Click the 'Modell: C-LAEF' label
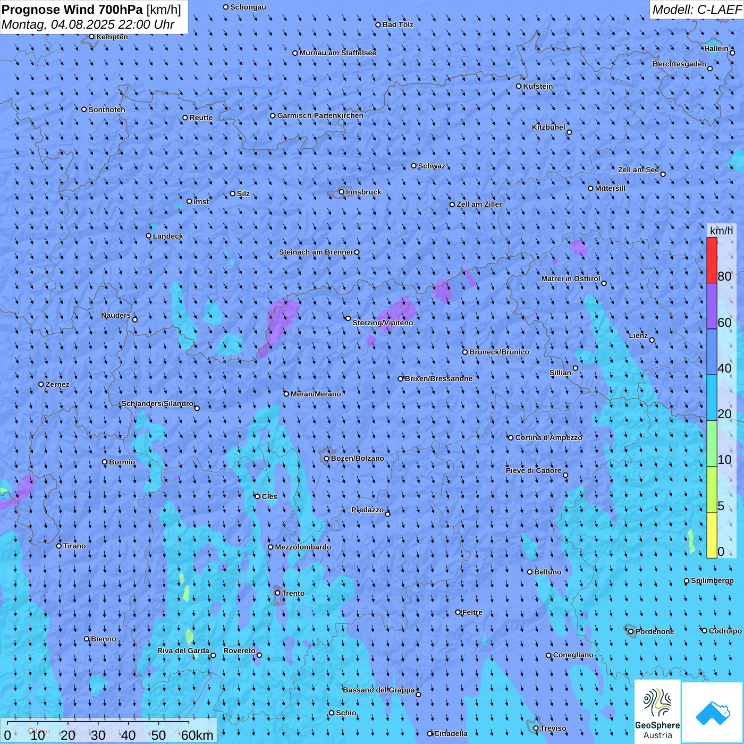 click(x=697, y=10)
